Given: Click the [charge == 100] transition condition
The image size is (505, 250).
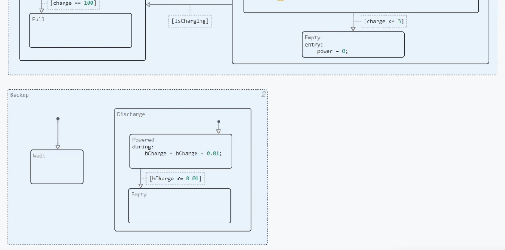Looking at the screenshot, I should pos(73,4).
